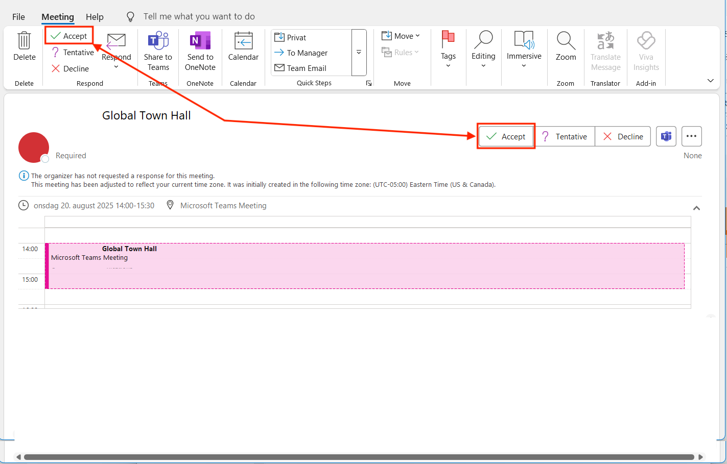Image resolution: width=727 pixels, height=464 pixels.
Task: Open the Tags menu
Action: (x=448, y=48)
